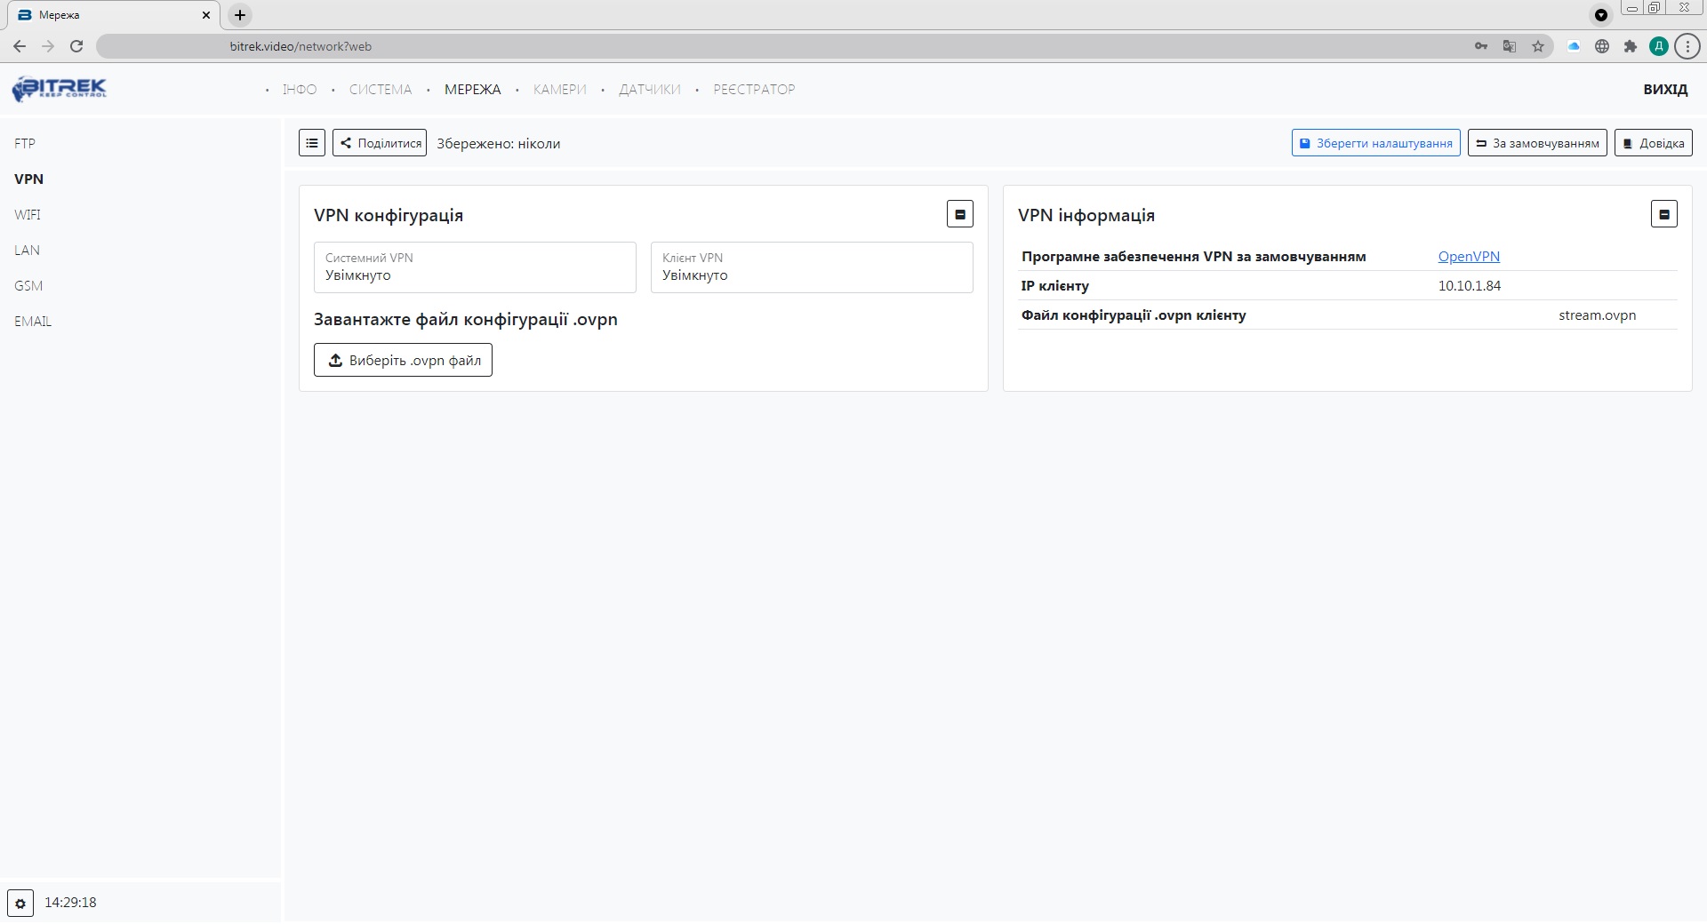Collapse the VPN інформація panel
This screenshot has width=1707, height=924.
[x=1664, y=214]
